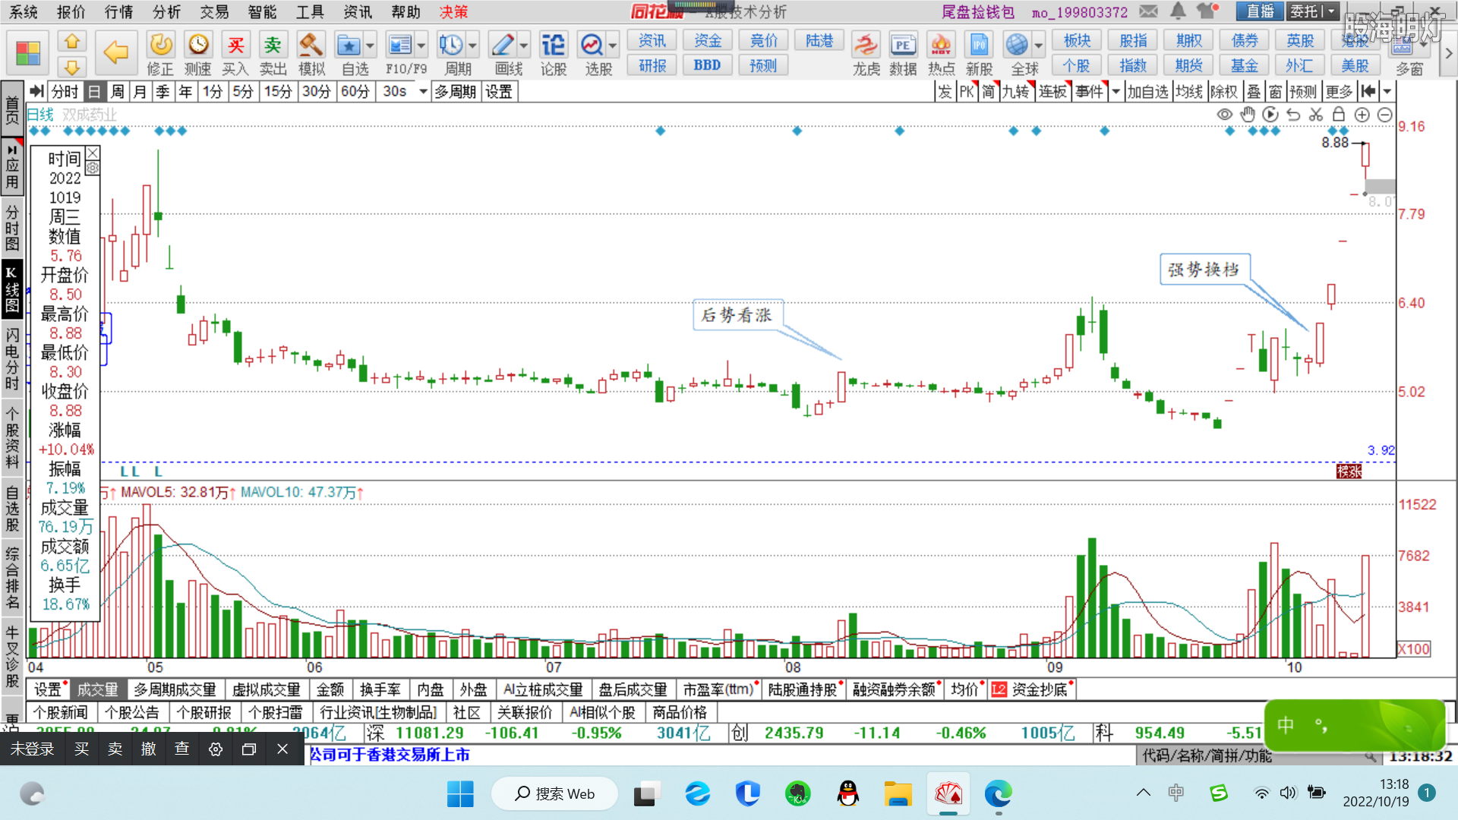
Task: Open 模拟 simulated trading gavel icon
Action: tap(311, 46)
